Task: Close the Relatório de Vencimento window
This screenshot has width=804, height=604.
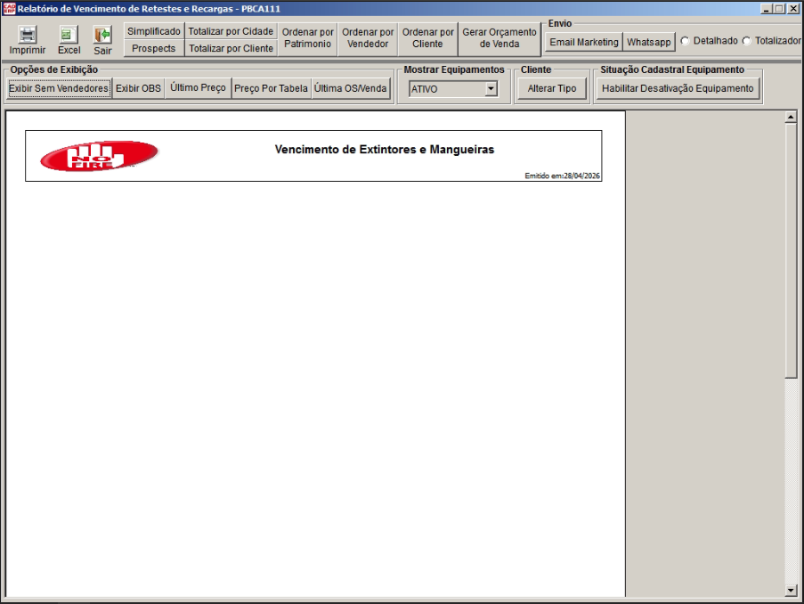Action: (792, 9)
